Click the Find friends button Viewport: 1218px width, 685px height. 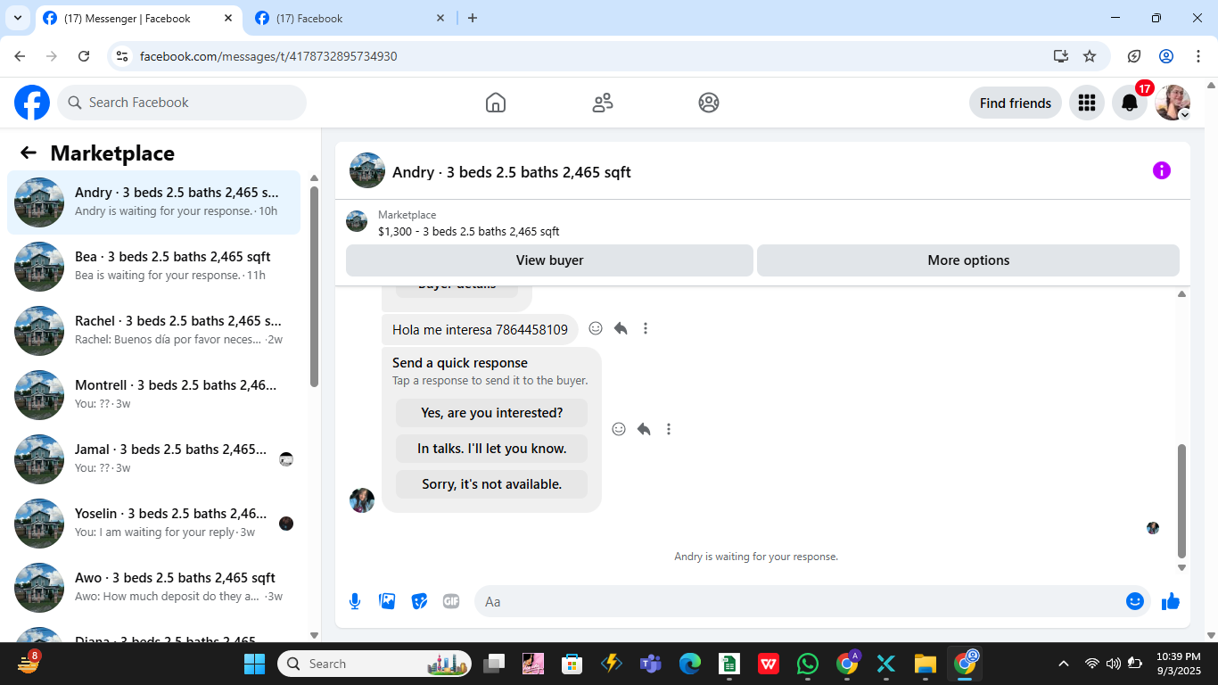(x=1016, y=103)
